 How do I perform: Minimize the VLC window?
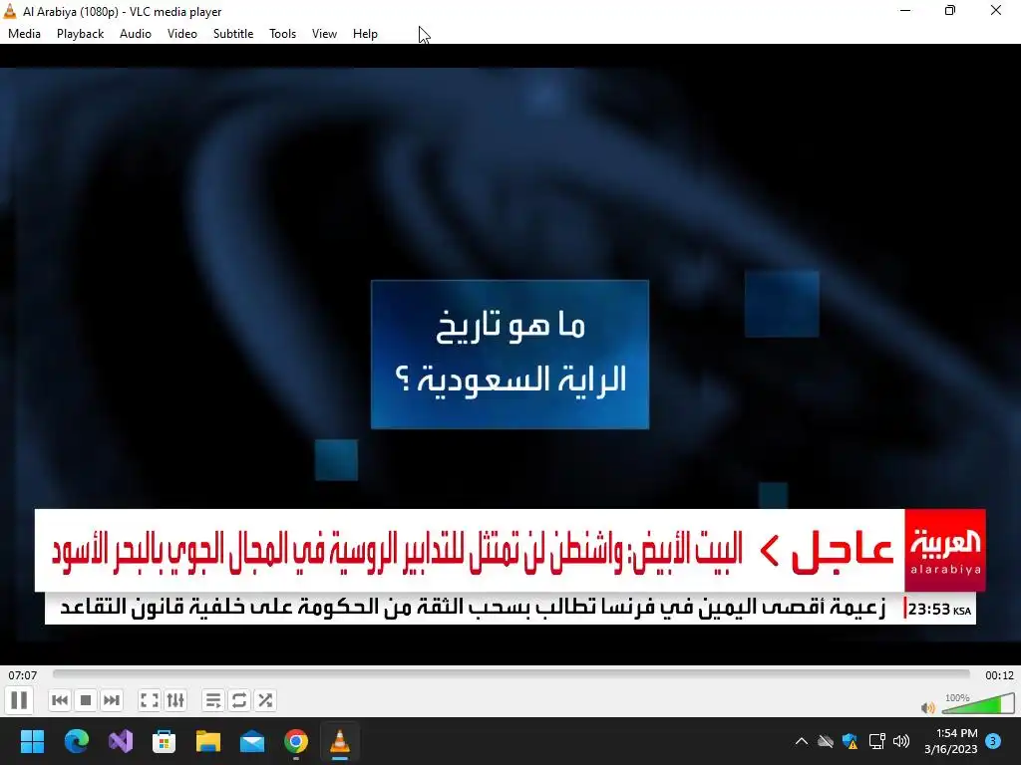tap(905, 11)
